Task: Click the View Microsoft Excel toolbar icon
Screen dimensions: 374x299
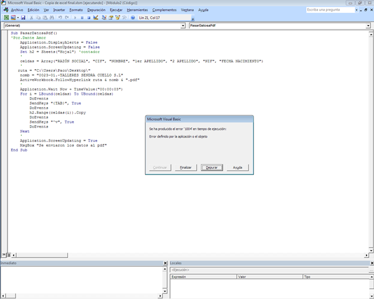Action: (6, 17)
